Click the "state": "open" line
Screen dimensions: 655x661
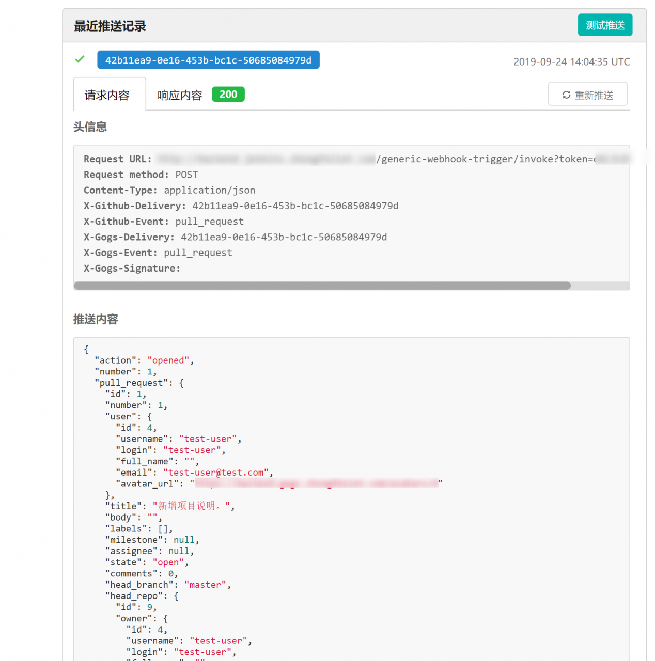click(147, 562)
